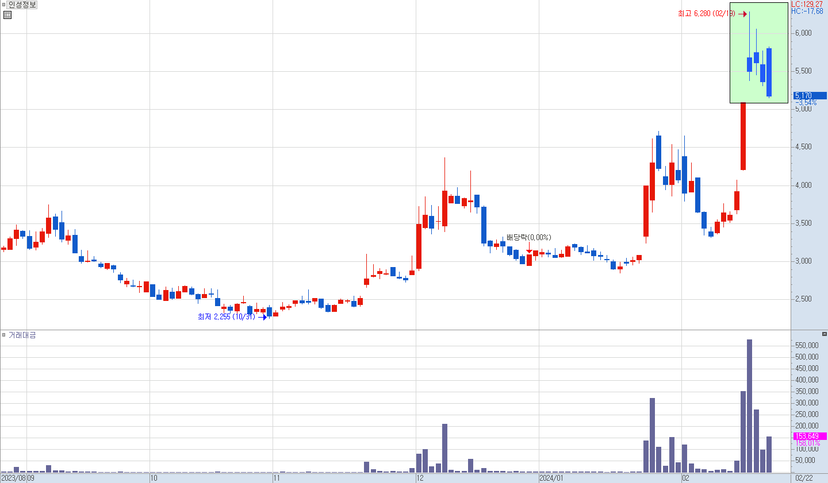Viewport: 828px width, 483px height.
Task: Click the 2,500 price axis label
Action: [x=803, y=299]
